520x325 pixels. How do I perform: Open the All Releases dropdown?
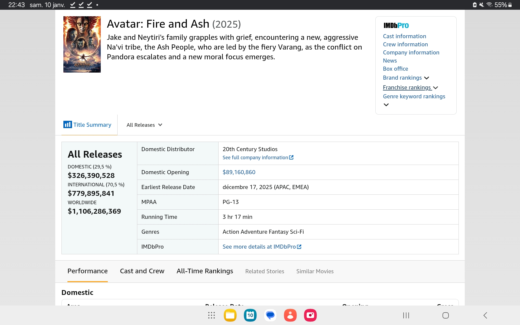tap(144, 125)
